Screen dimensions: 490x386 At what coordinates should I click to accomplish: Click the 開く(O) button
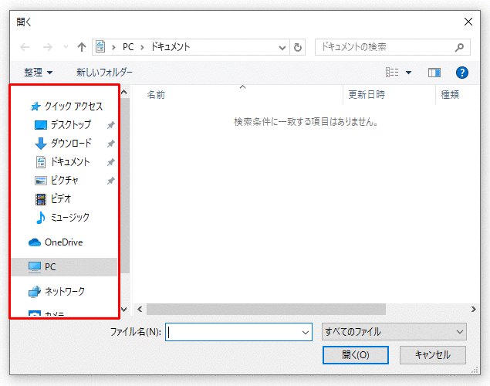click(356, 355)
